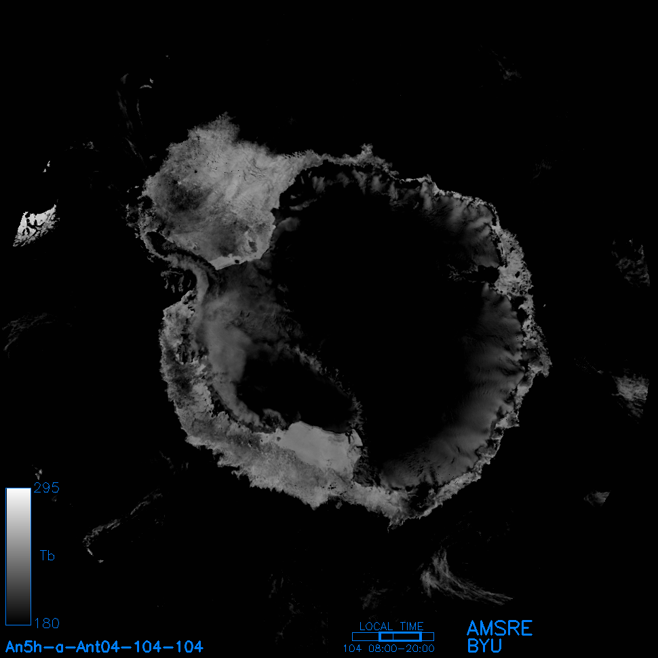Click the 104 08:00-20:00 time text
This screenshot has width=658, height=658.
tap(389, 649)
